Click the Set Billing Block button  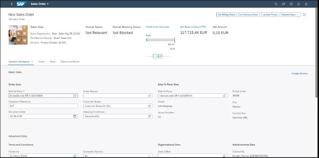pos(226,15)
